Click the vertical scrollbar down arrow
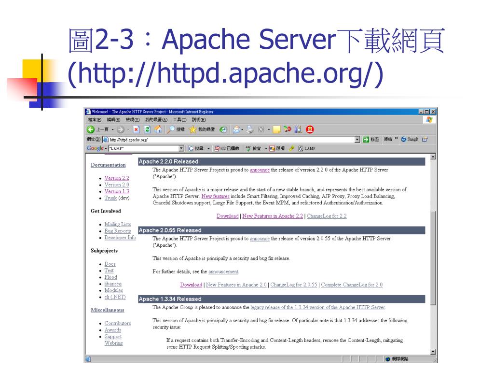The image size is (494, 371). pyautogui.click(x=433, y=352)
